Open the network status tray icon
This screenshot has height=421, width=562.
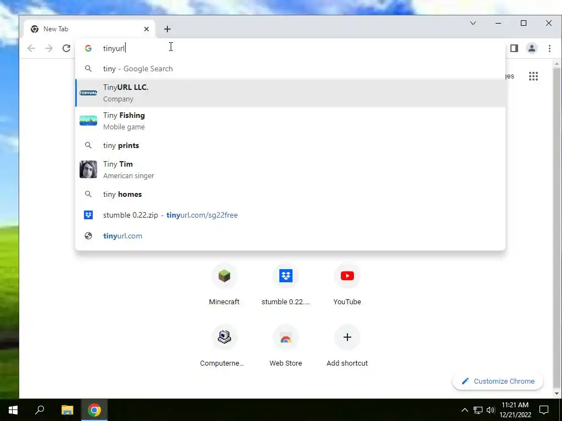(478, 410)
